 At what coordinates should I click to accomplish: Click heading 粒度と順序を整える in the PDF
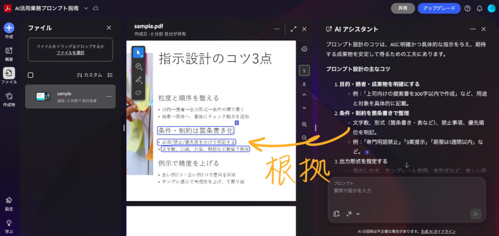point(189,98)
